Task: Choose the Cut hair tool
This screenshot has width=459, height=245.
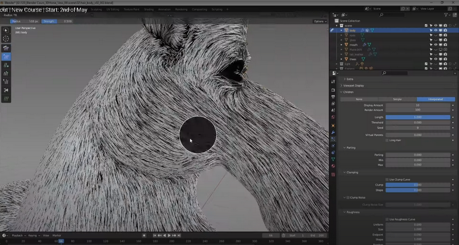Action: pos(6,90)
